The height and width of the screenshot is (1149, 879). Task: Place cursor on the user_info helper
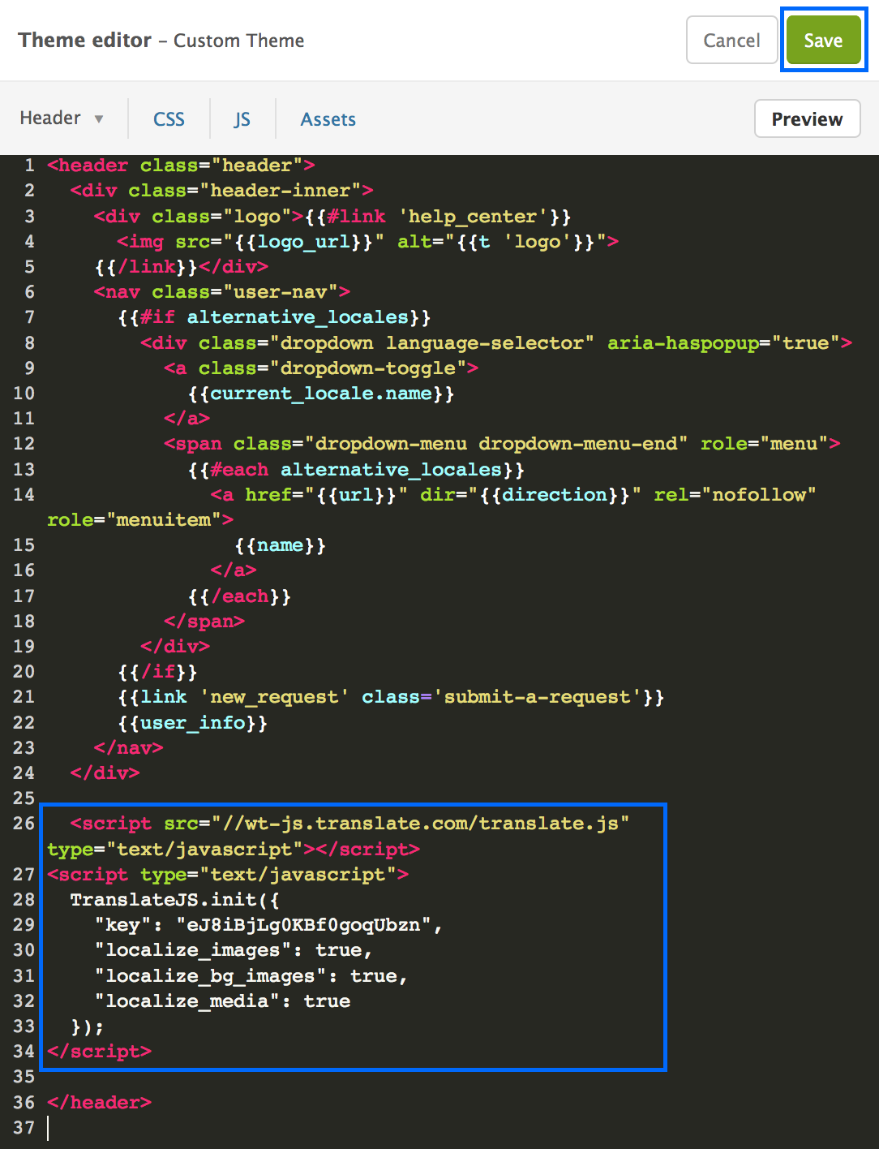coord(192,723)
